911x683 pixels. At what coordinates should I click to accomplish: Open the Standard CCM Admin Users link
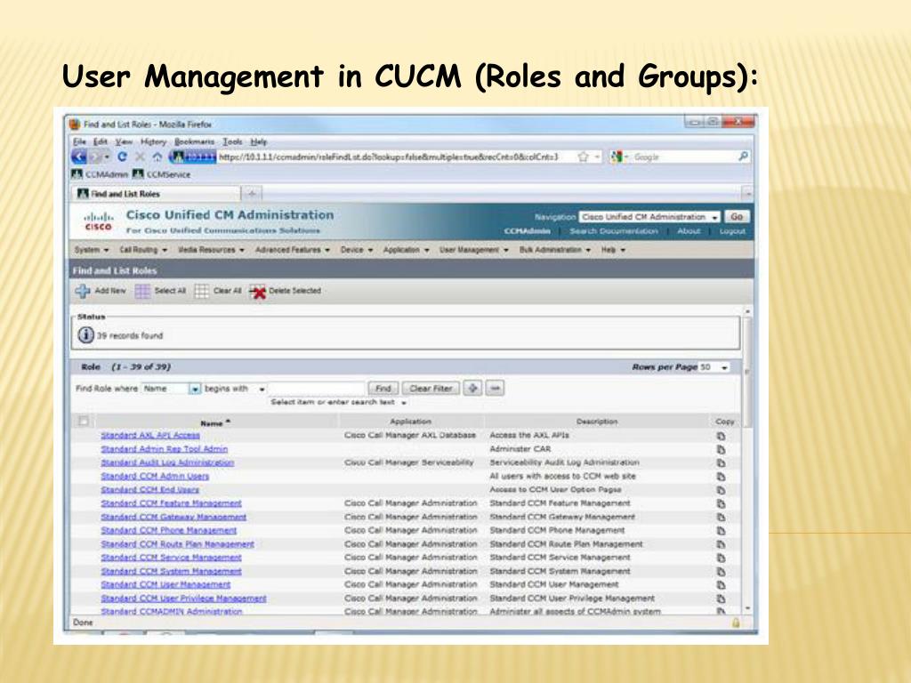click(x=155, y=477)
